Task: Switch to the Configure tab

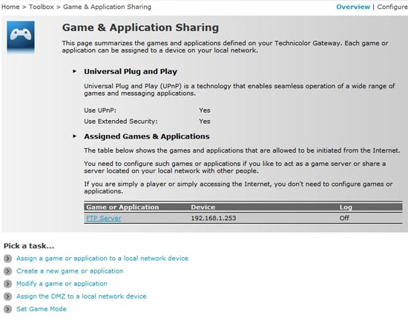Action: [392, 7]
